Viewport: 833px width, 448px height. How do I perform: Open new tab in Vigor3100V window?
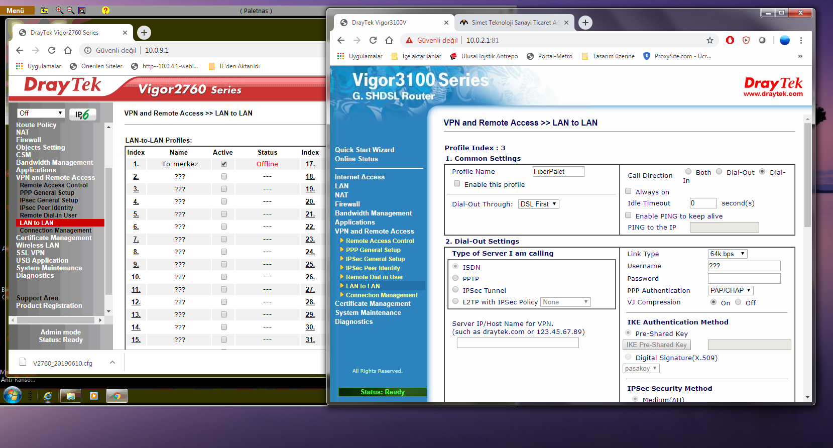(585, 23)
